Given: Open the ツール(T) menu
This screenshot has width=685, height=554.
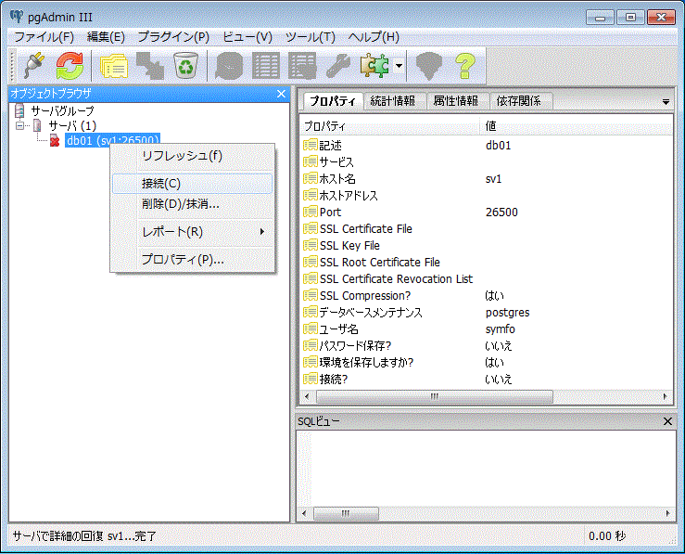Looking at the screenshot, I should click(x=311, y=37).
